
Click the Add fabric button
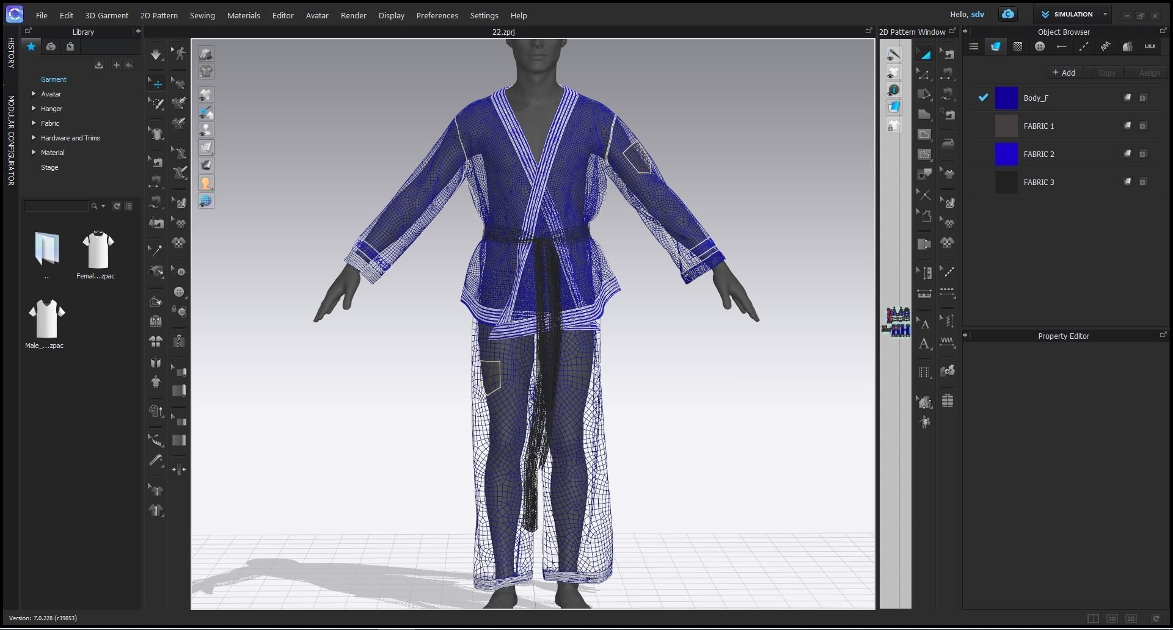pyautogui.click(x=1064, y=73)
